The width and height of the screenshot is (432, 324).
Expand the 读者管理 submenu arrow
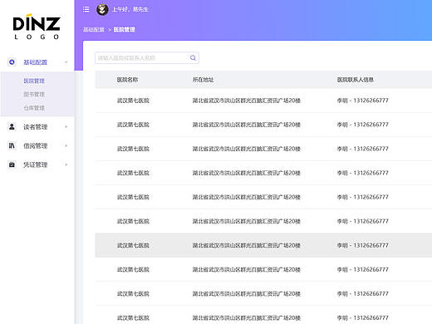(66, 127)
